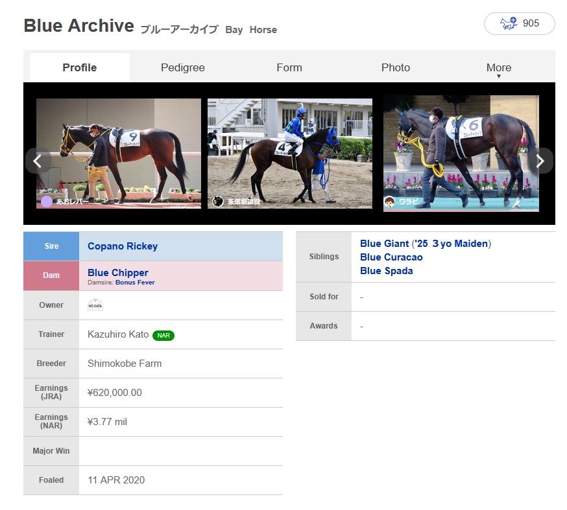Open the photo of jockey on horse number 4
Viewport: 567px width, 510px height.
coord(289,154)
